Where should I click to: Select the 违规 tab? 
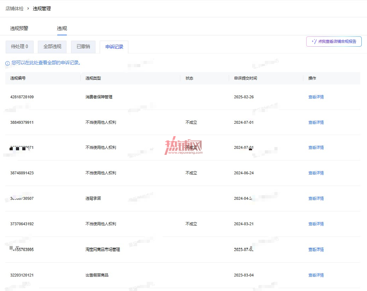(62, 28)
